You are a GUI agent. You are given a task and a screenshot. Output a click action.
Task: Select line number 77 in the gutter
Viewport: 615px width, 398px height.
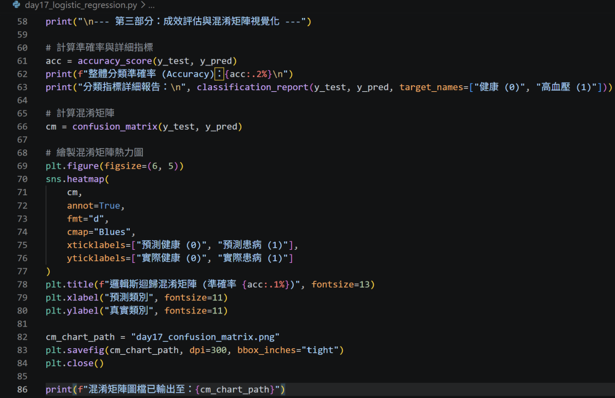pos(22,271)
